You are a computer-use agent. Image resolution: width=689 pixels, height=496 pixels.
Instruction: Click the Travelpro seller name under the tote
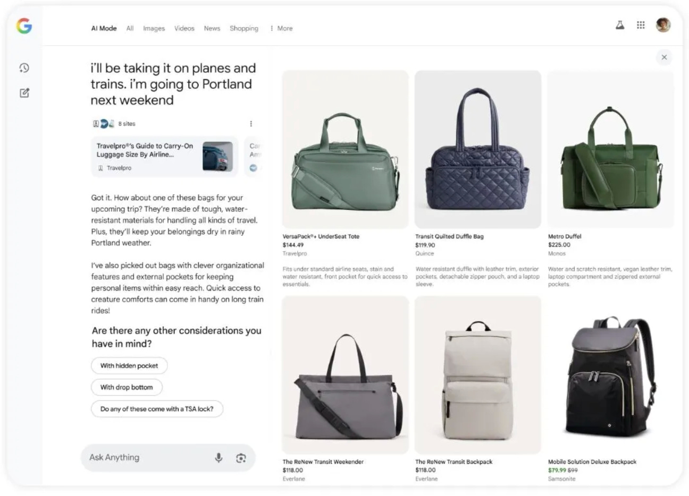coord(295,253)
